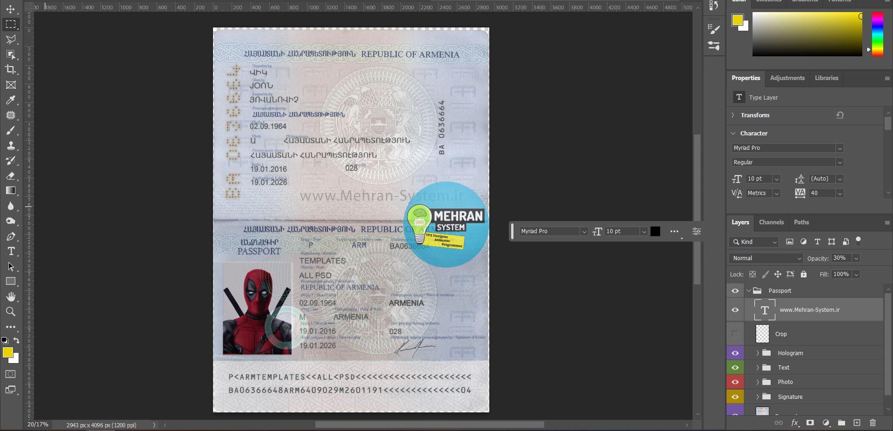Open the Properties tab
Screen dimensions: 893x431
click(x=746, y=78)
